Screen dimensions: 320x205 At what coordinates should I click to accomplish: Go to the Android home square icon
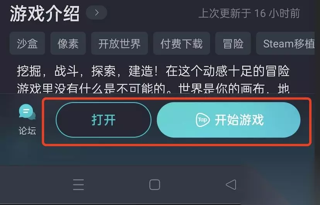(155, 184)
